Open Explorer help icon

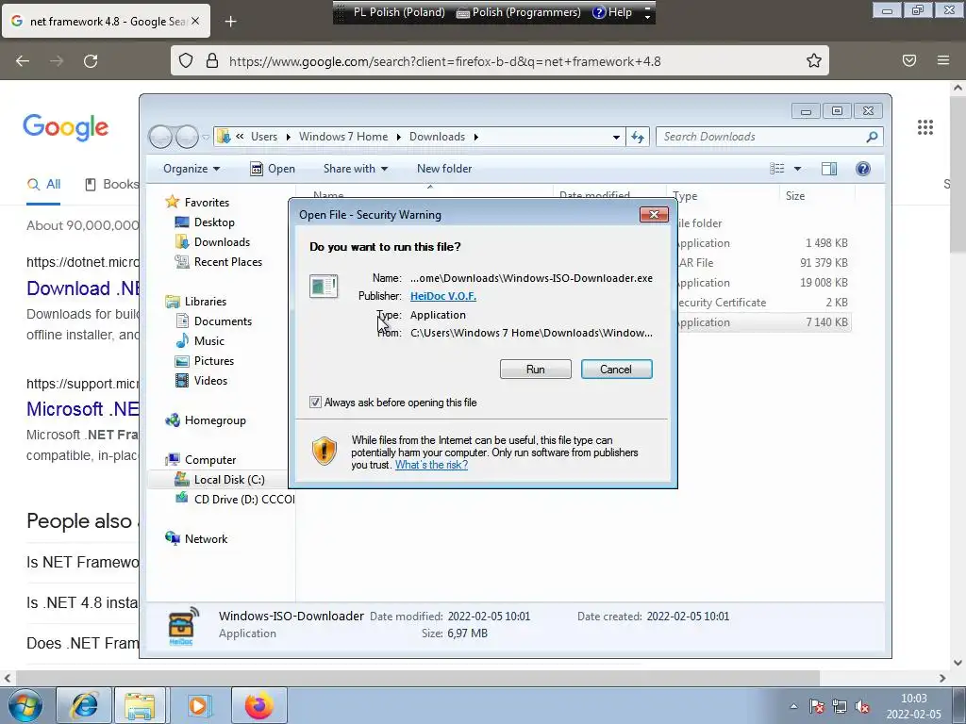pyautogui.click(x=863, y=169)
